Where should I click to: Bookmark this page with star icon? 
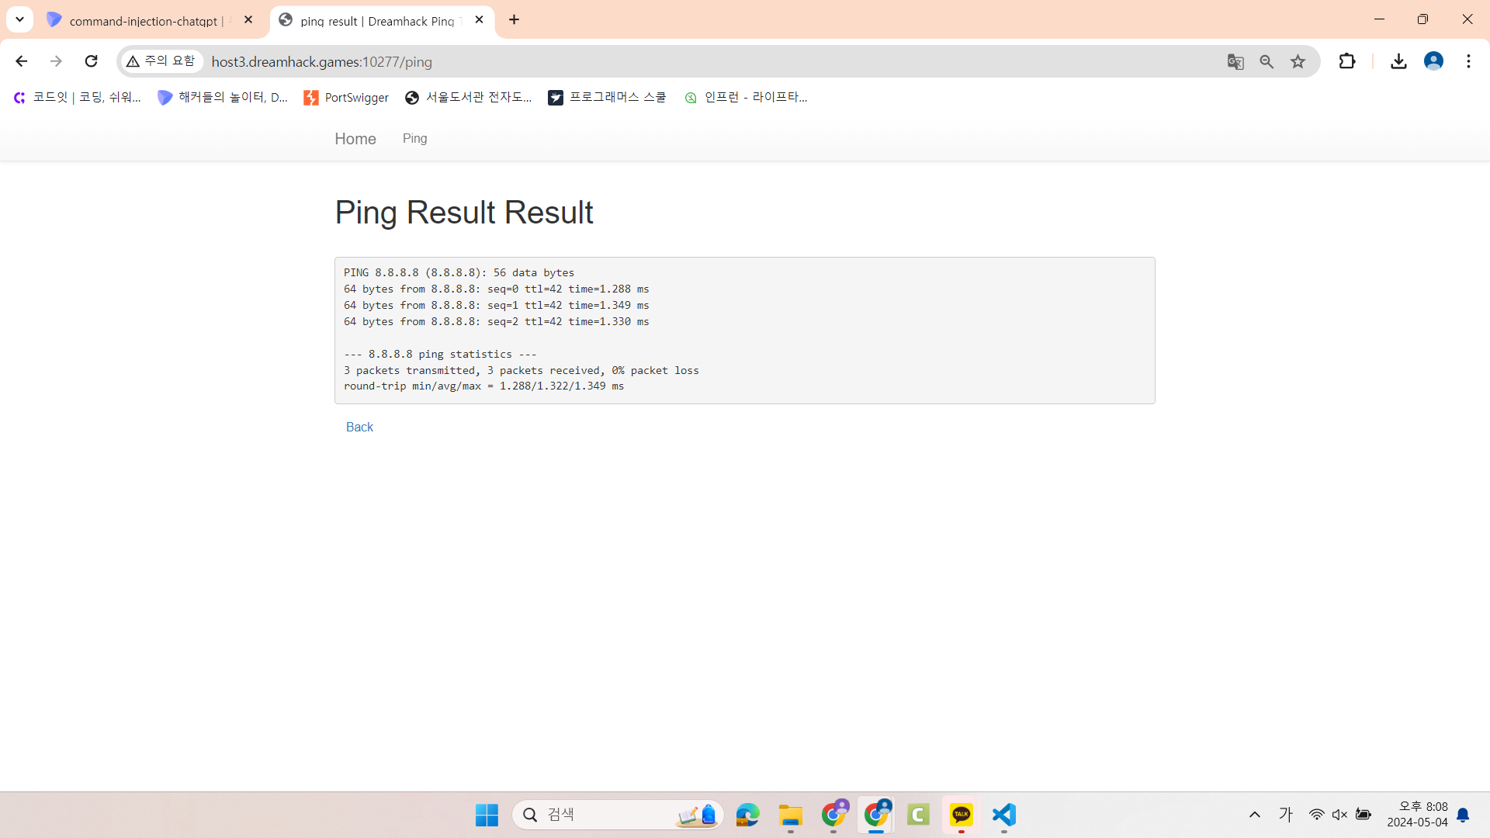[1298, 61]
